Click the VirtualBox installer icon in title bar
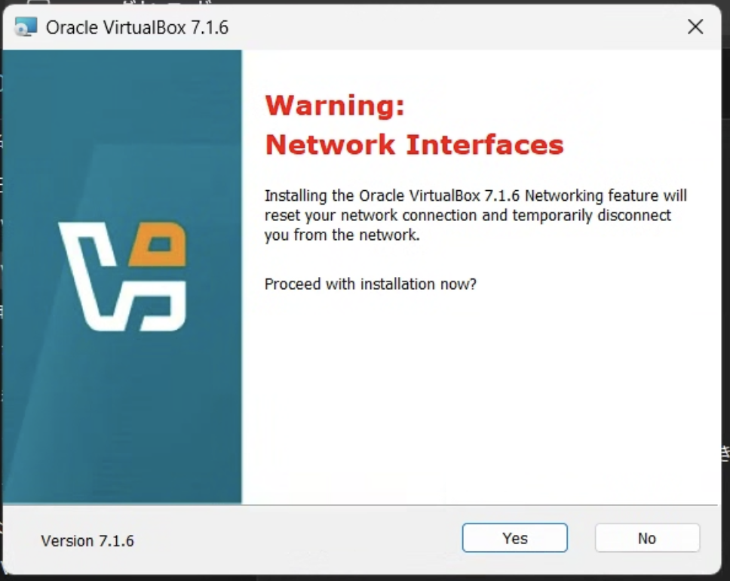730x581 pixels. [x=25, y=27]
